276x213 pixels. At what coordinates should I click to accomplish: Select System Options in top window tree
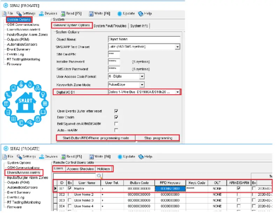click(x=19, y=20)
